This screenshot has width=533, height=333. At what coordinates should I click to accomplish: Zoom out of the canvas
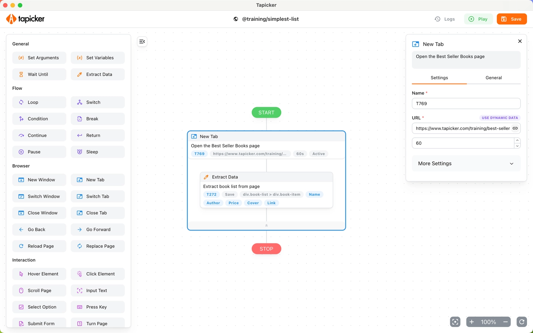point(505,322)
